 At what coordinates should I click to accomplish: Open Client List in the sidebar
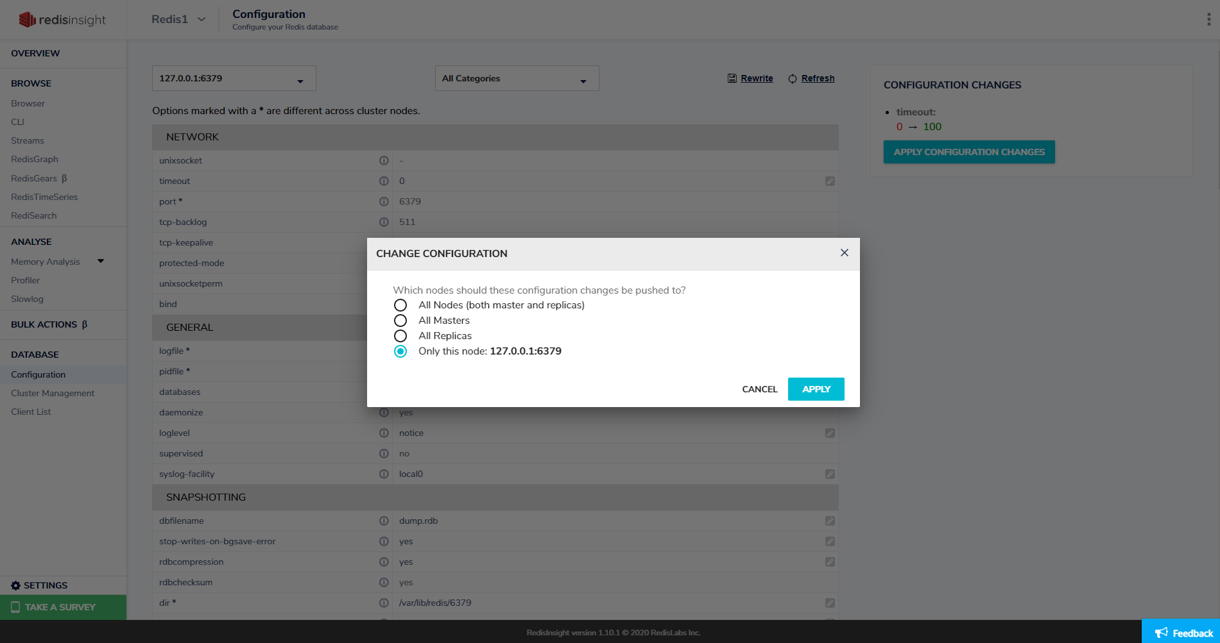[x=31, y=412]
